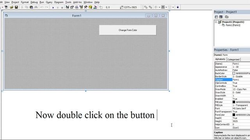Select Project1 (Project1) in the tree
Viewport: 250px width, 140px height.
233,22
